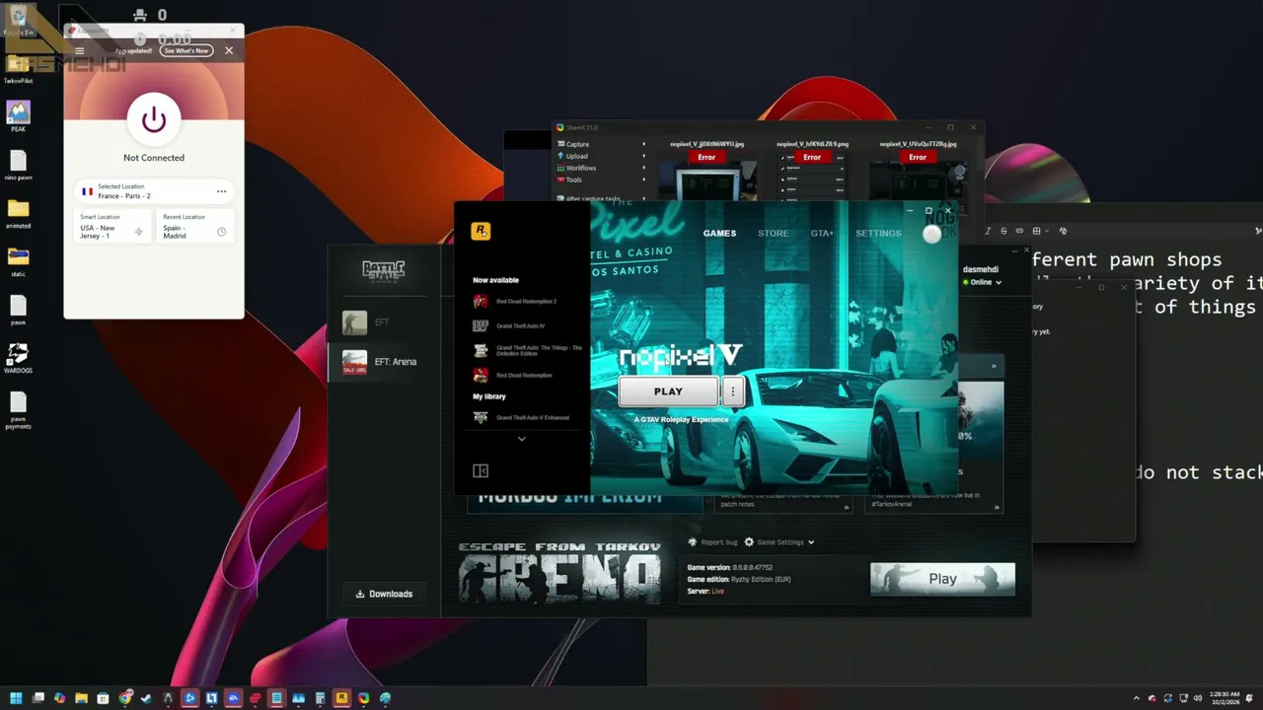Image resolution: width=1263 pixels, height=710 pixels.
Task: Open the ShareX Workflows submenu
Action: click(x=602, y=168)
